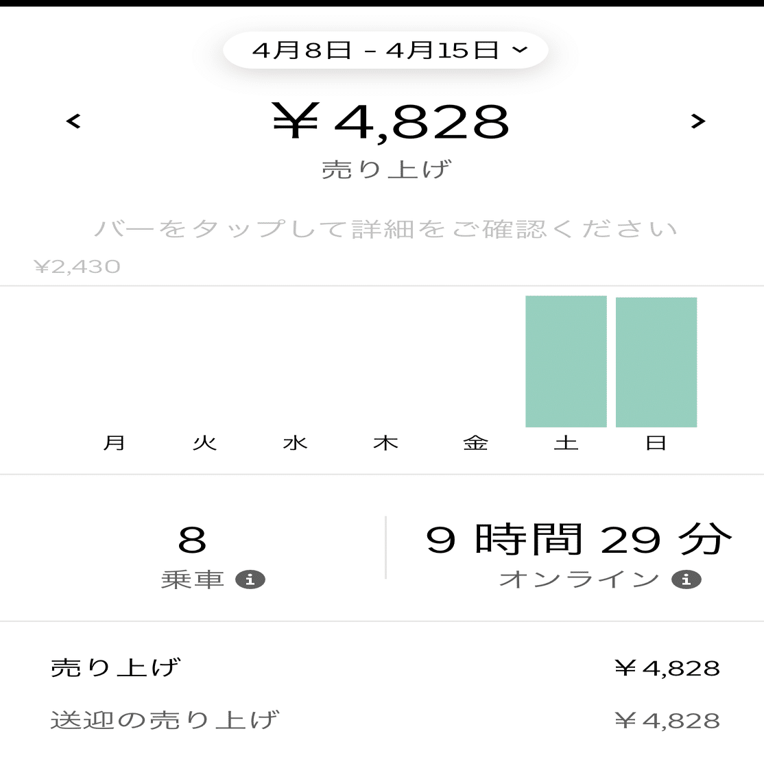The width and height of the screenshot is (764, 764).
Task: Click the chevron next to the date range
Action: pyautogui.click(x=520, y=49)
